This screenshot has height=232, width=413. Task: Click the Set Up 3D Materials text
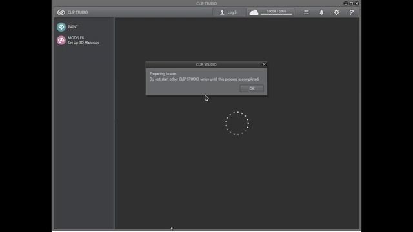(83, 43)
